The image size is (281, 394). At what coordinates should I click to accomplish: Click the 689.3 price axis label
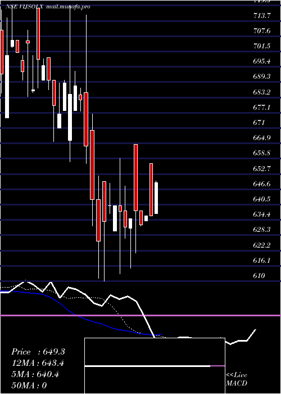click(x=262, y=77)
